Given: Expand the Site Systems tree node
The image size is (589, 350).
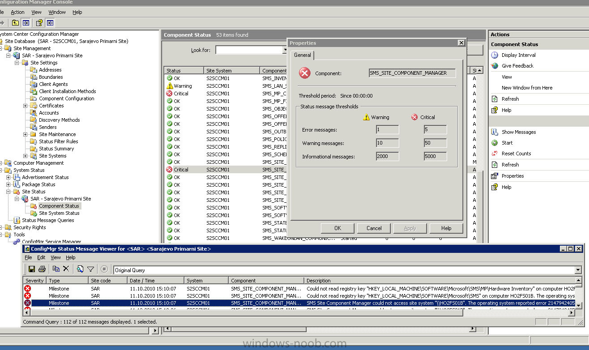Looking at the screenshot, I should point(26,156).
